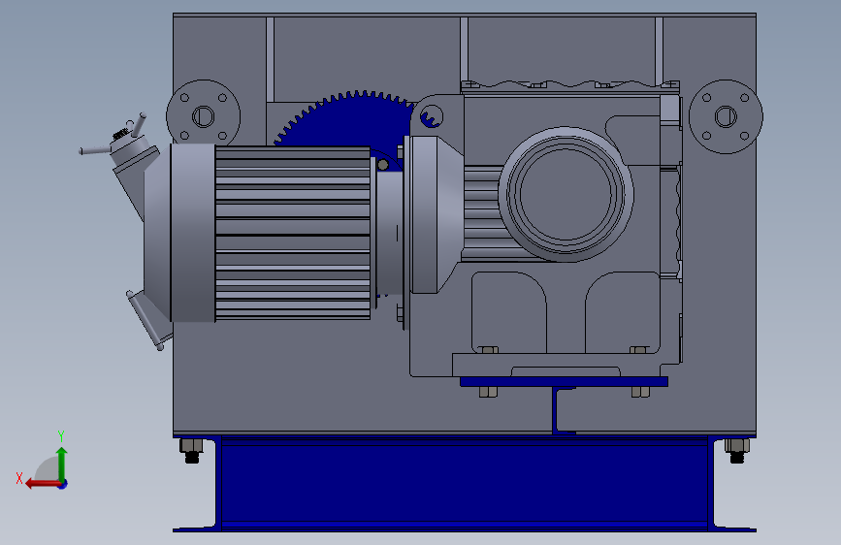
Task: Select the bell-shaped motor adapter flange on the gearbox
Action: coord(435,214)
